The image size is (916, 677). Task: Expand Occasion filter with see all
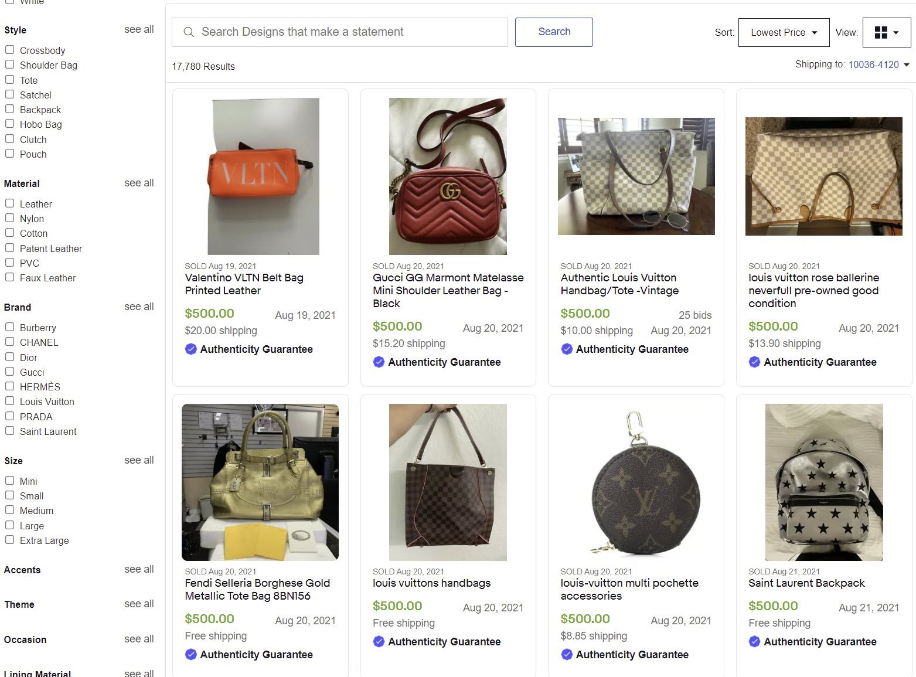tap(139, 639)
